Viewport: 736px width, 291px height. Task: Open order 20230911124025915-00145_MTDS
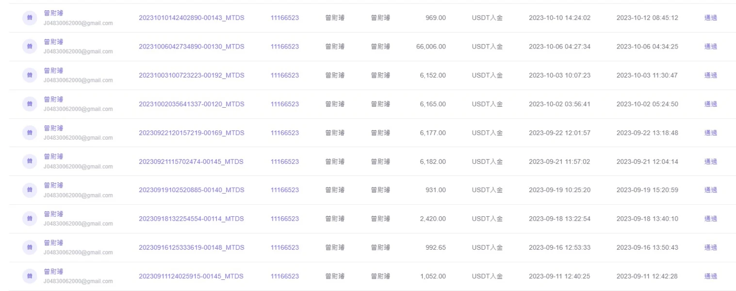click(191, 276)
